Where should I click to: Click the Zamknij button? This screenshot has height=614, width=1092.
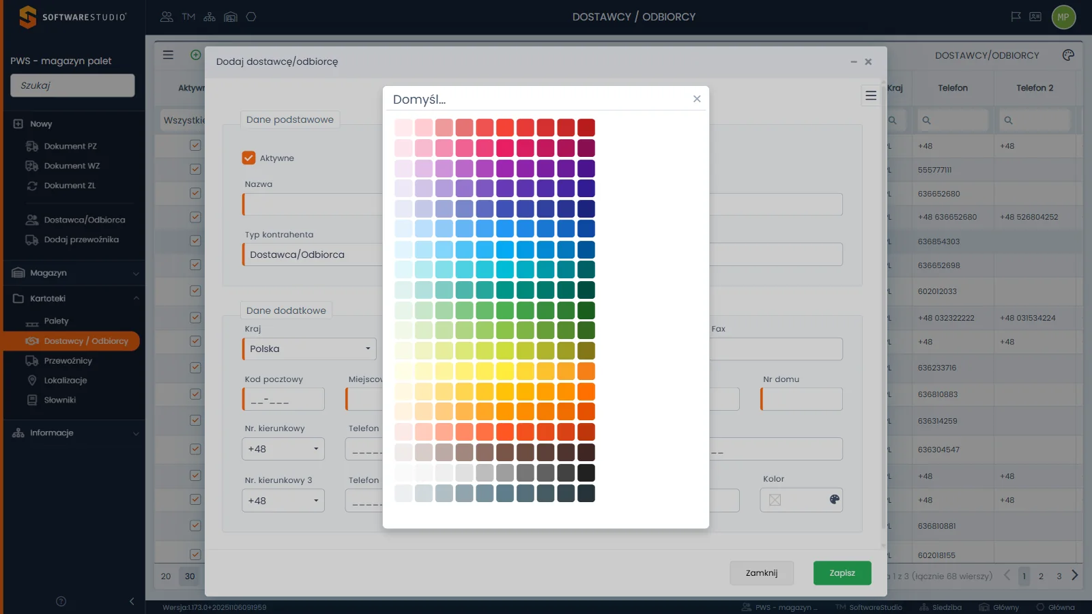(762, 573)
